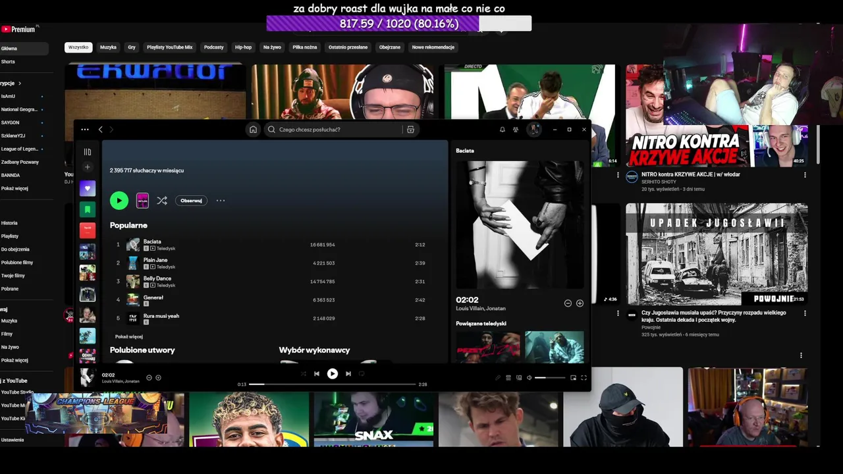Screen dimensions: 843x474
Task: Open Historia in the YouTube sidebar
Action: click(9, 223)
